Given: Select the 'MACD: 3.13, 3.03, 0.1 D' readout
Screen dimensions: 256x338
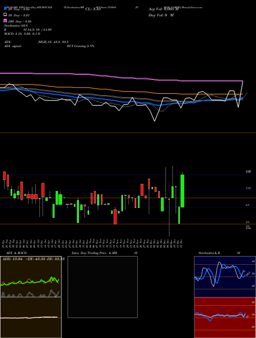Looking at the screenshot, I should point(22,34).
